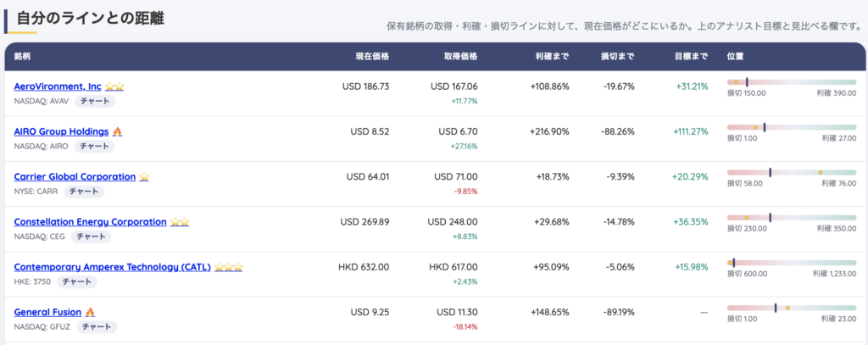Click the single star beside Carrier Global

(x=144, y=177)
